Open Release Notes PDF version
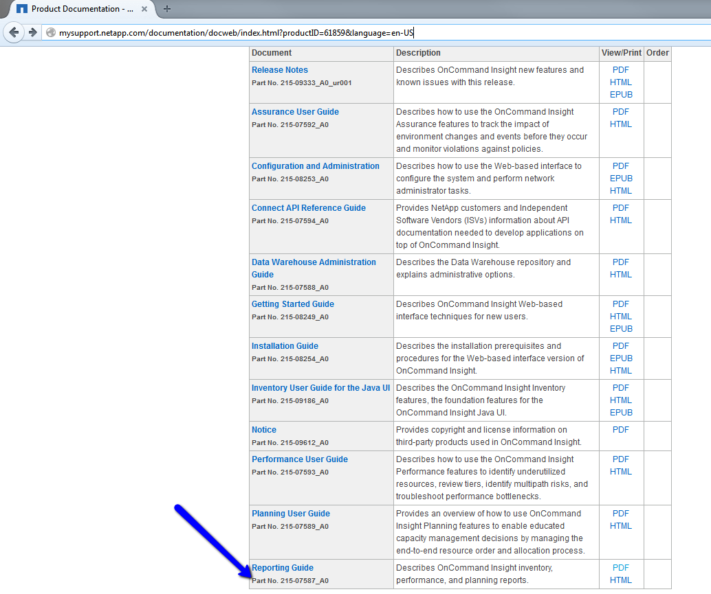This screenshot has width=711, height=594. (x=621, y=70)
